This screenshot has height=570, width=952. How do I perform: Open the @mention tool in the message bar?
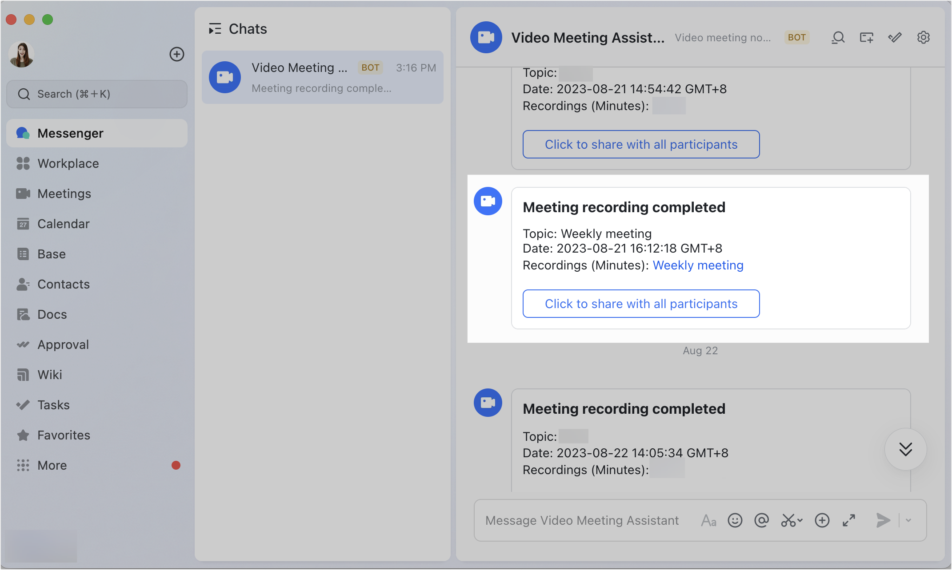tap(762, 520)
